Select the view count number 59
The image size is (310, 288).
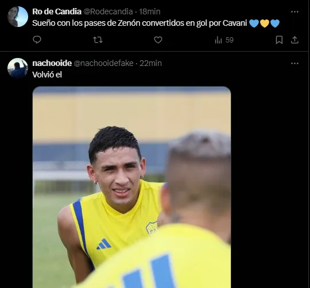230,40
